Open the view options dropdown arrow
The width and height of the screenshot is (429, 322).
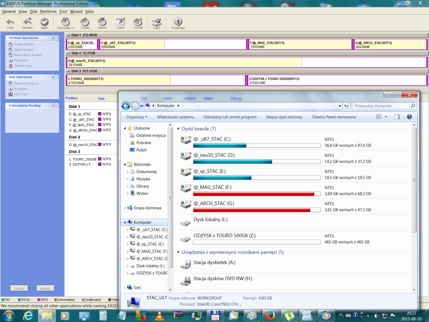coord(386,117)
